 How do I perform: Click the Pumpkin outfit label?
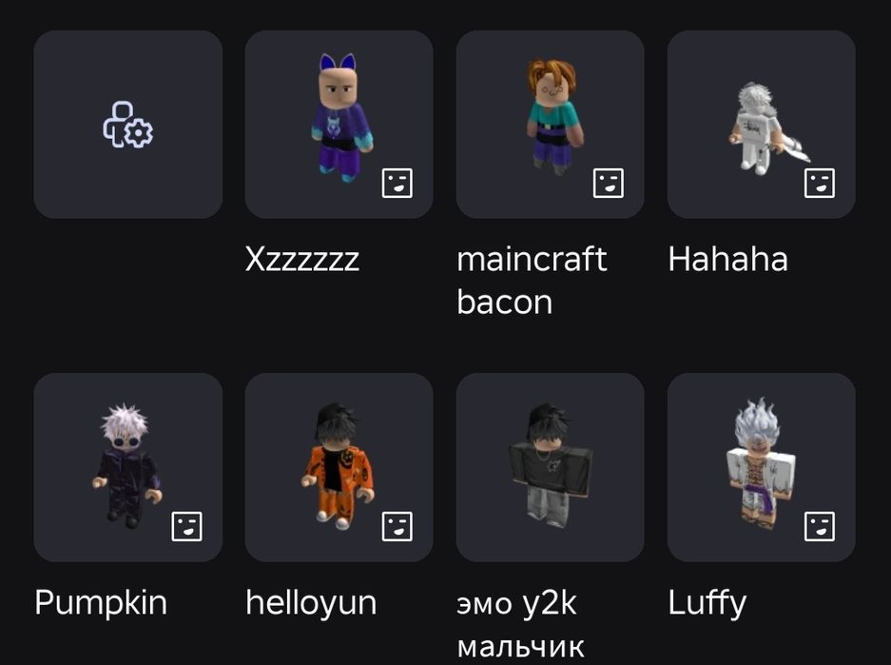101,603
